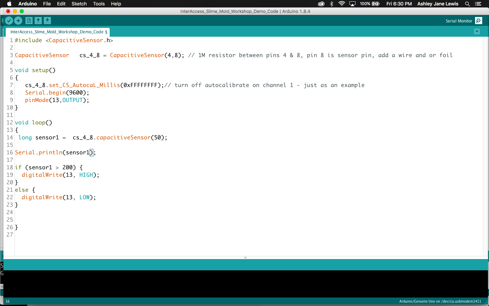The height and width of the screenshot is (306, 489).
Task: Open the File menu
Action: (x=47, y=4)
